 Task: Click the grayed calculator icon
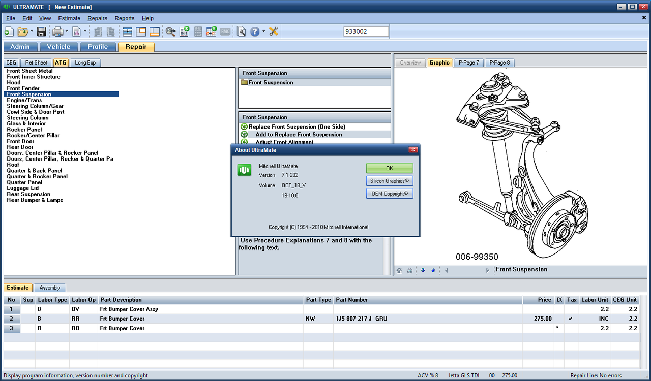(198, 31)
